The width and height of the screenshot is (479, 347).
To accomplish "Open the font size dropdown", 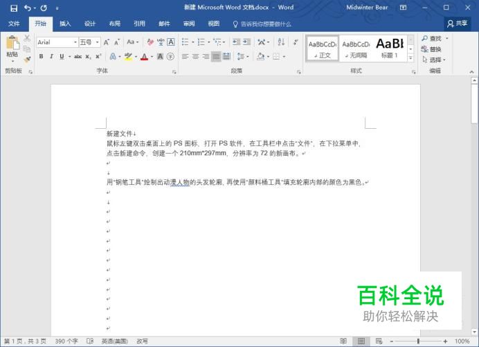I will [x=98, y=42].
